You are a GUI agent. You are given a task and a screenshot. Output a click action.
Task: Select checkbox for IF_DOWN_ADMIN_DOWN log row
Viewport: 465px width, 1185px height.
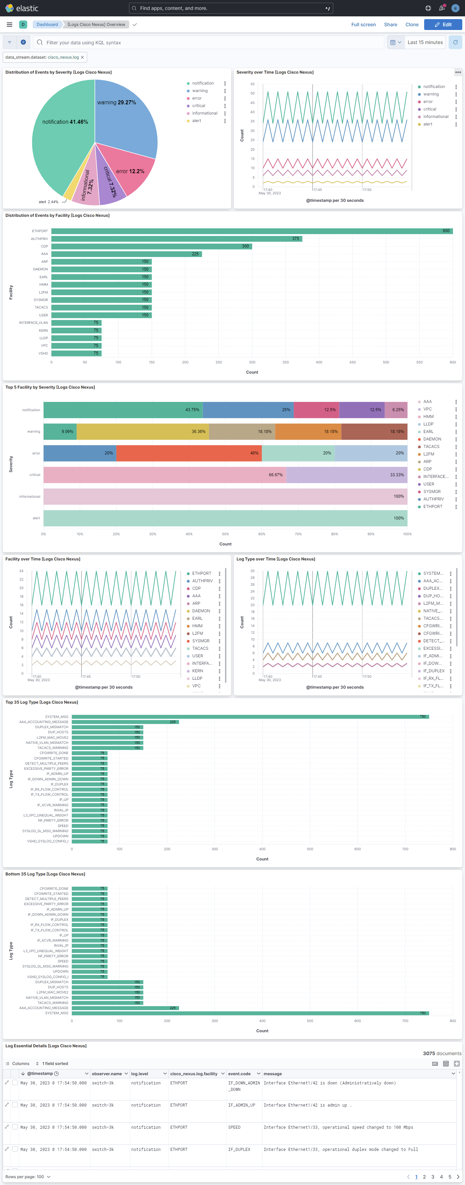(15, 1082)
